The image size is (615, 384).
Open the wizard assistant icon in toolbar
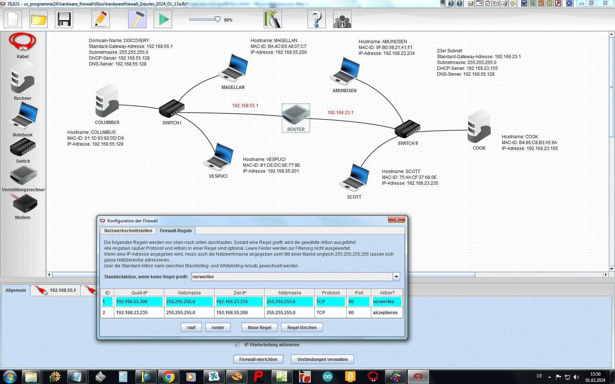click(x=273, y=19)
